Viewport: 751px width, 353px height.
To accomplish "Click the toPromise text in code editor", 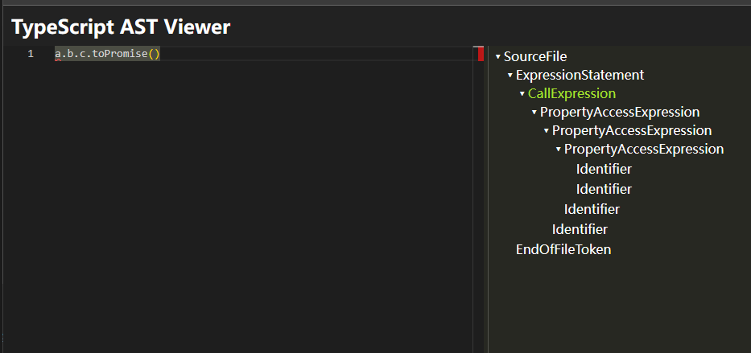I will (x=120, y=54).
